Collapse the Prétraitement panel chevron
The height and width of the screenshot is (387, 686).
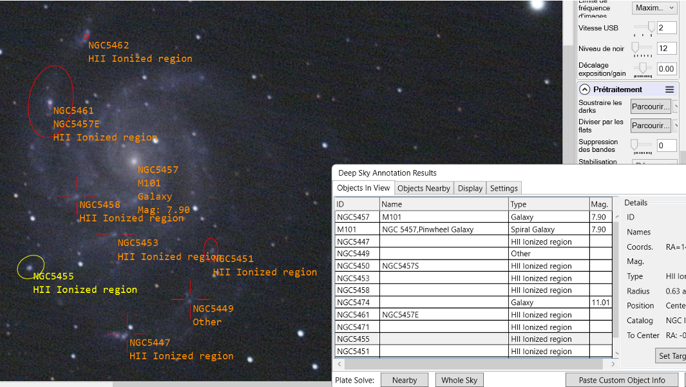click(584, 90)
